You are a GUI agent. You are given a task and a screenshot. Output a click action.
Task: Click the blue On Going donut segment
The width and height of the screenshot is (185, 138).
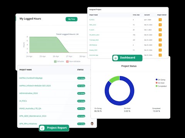tap(130, 100)
